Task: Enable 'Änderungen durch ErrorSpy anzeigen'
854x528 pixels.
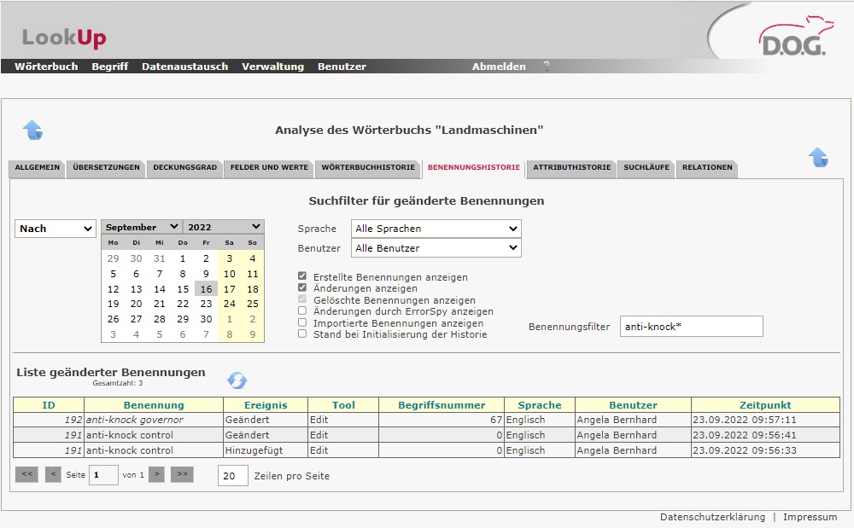Action: (x=302, y=311)
